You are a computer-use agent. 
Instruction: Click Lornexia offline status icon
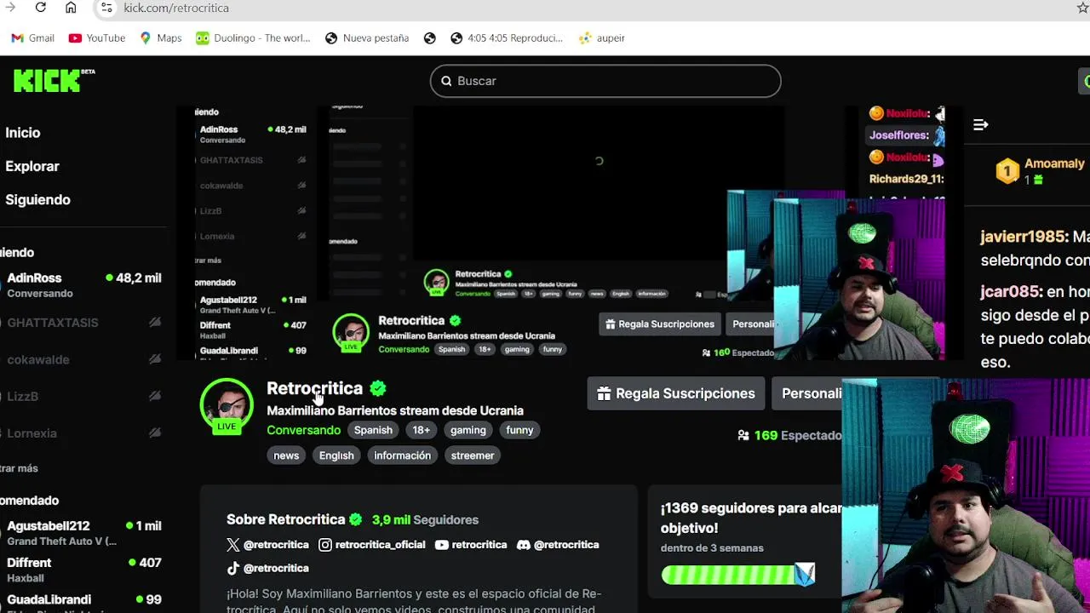click(x=155, y=433)
